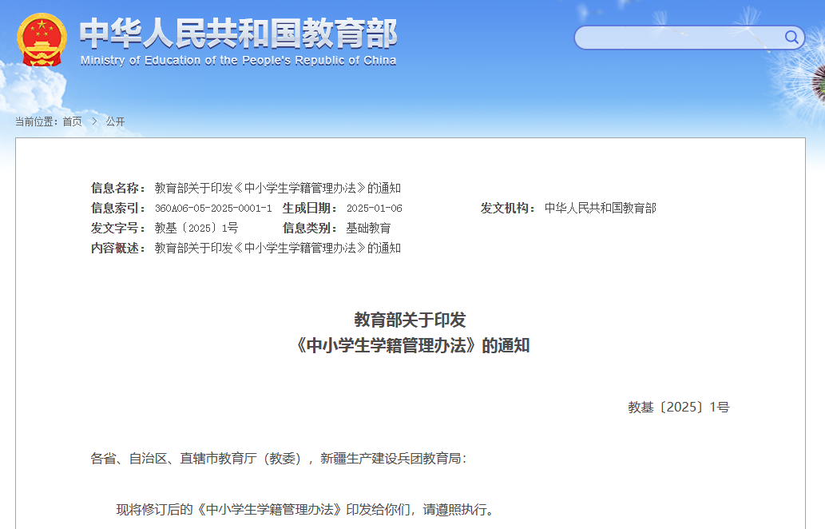Click the English subtitle Ministry of Education
Image resolution: width=825 pixels, height=529 pixels.
pos(238,61)
